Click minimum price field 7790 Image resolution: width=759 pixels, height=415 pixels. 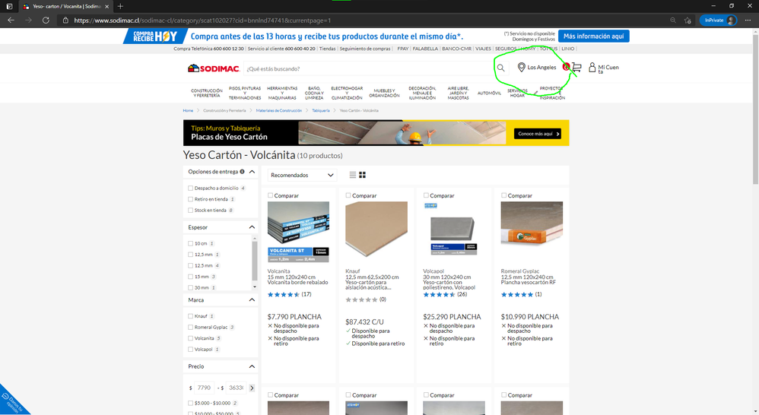coord(205,388)
